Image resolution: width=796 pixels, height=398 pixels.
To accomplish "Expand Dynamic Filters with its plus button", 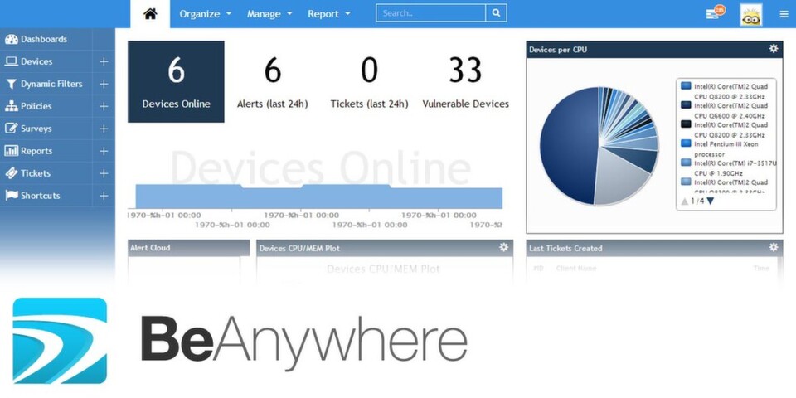I will [104, 84].
